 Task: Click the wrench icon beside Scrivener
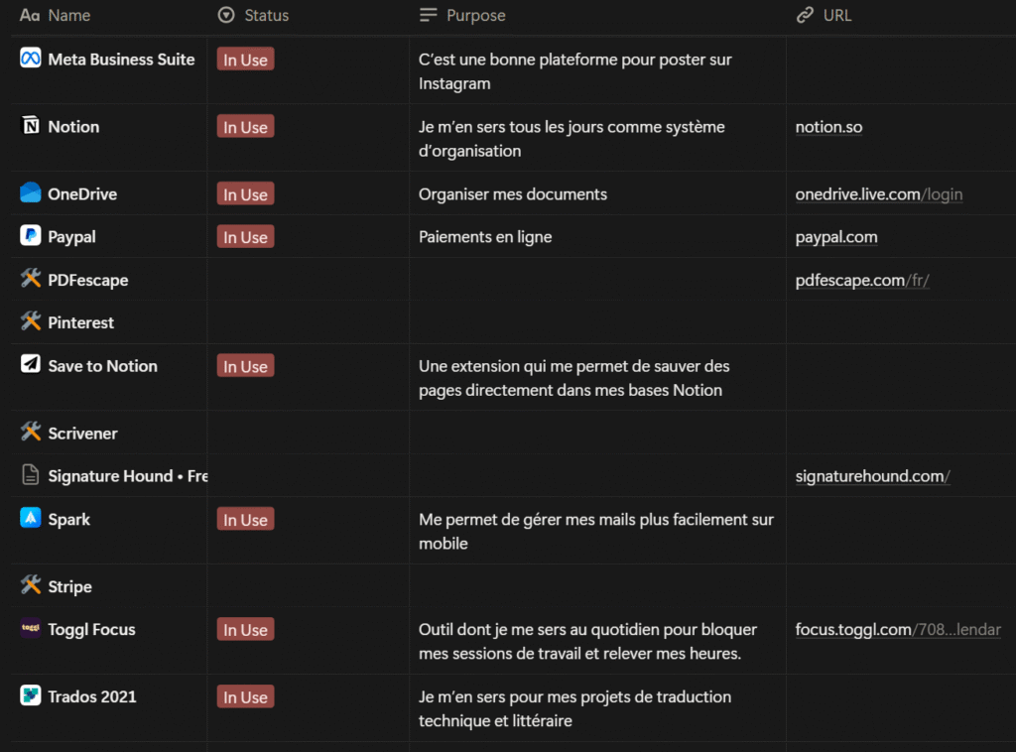pyautogui.click(x=29, y=433)
